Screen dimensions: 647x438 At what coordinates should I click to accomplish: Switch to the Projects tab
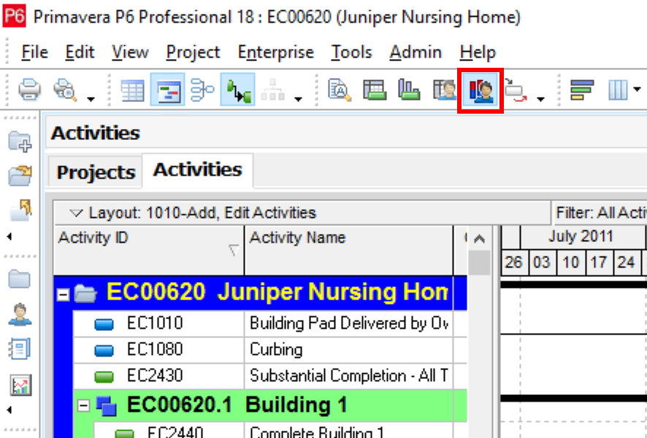[96, 172]
